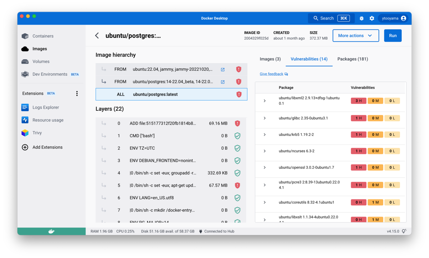Select layer 7 mkdir /docker-entry row

[x=171, y=210]
